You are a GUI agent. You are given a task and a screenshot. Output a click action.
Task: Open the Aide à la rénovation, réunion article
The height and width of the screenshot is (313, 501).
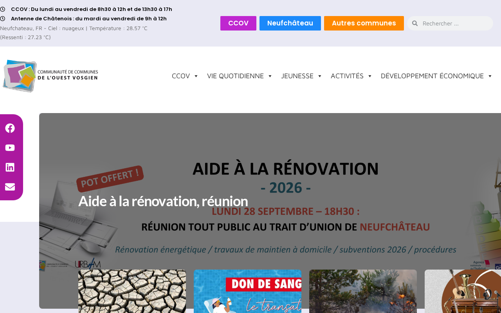point(163,201)
